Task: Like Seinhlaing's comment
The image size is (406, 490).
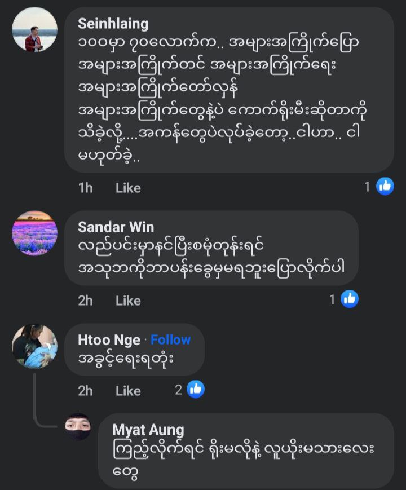Action: (128, 188)
